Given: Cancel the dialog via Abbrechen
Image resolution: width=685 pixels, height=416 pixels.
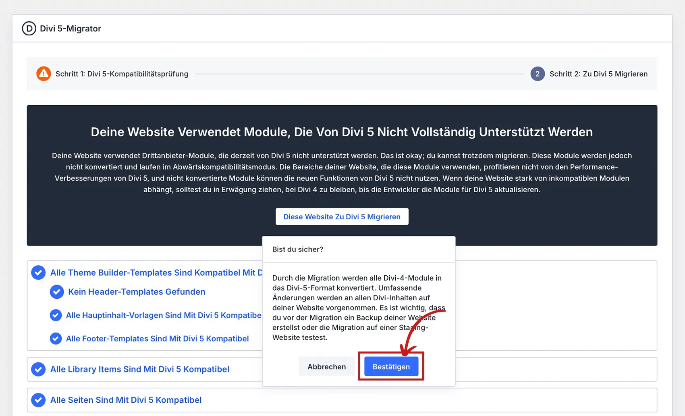Looking at the screenshot, I should (x=326, y=366).
